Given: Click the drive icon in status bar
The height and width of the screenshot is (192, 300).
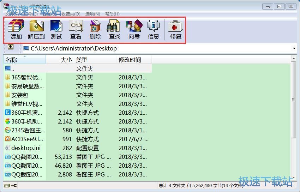Looking at the screenshot, I should pyautogui.click(x=7, y=186).
